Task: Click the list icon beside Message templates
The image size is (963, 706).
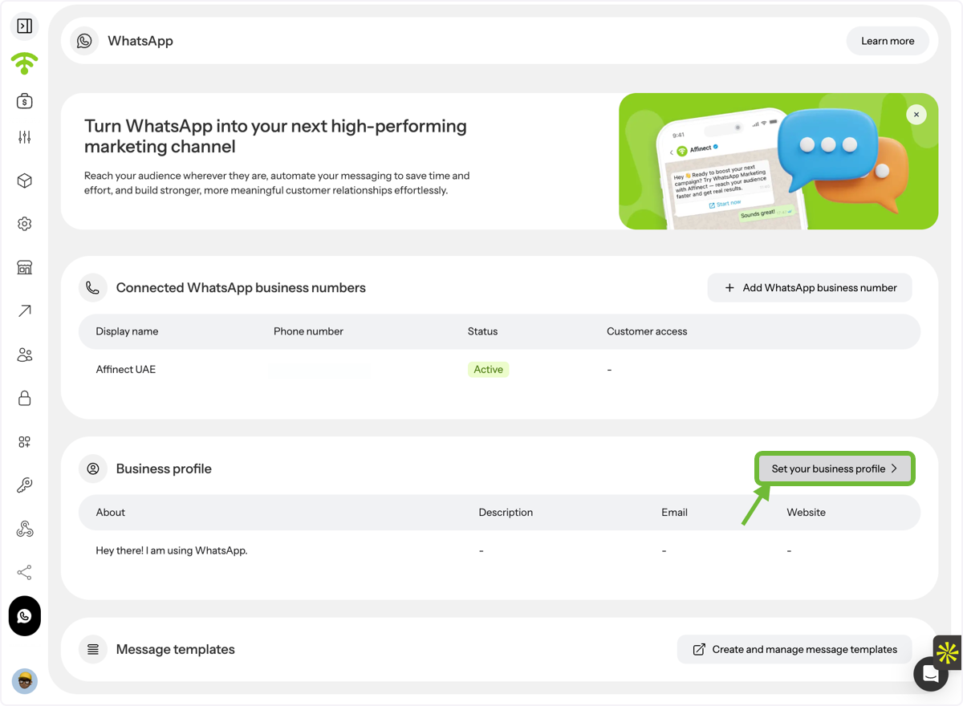Action: pos(93,650)
